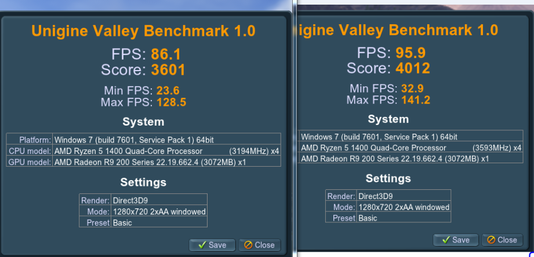
Task: Click the Settings heading in the 95.9 FPS window
Action: (388, 178)
